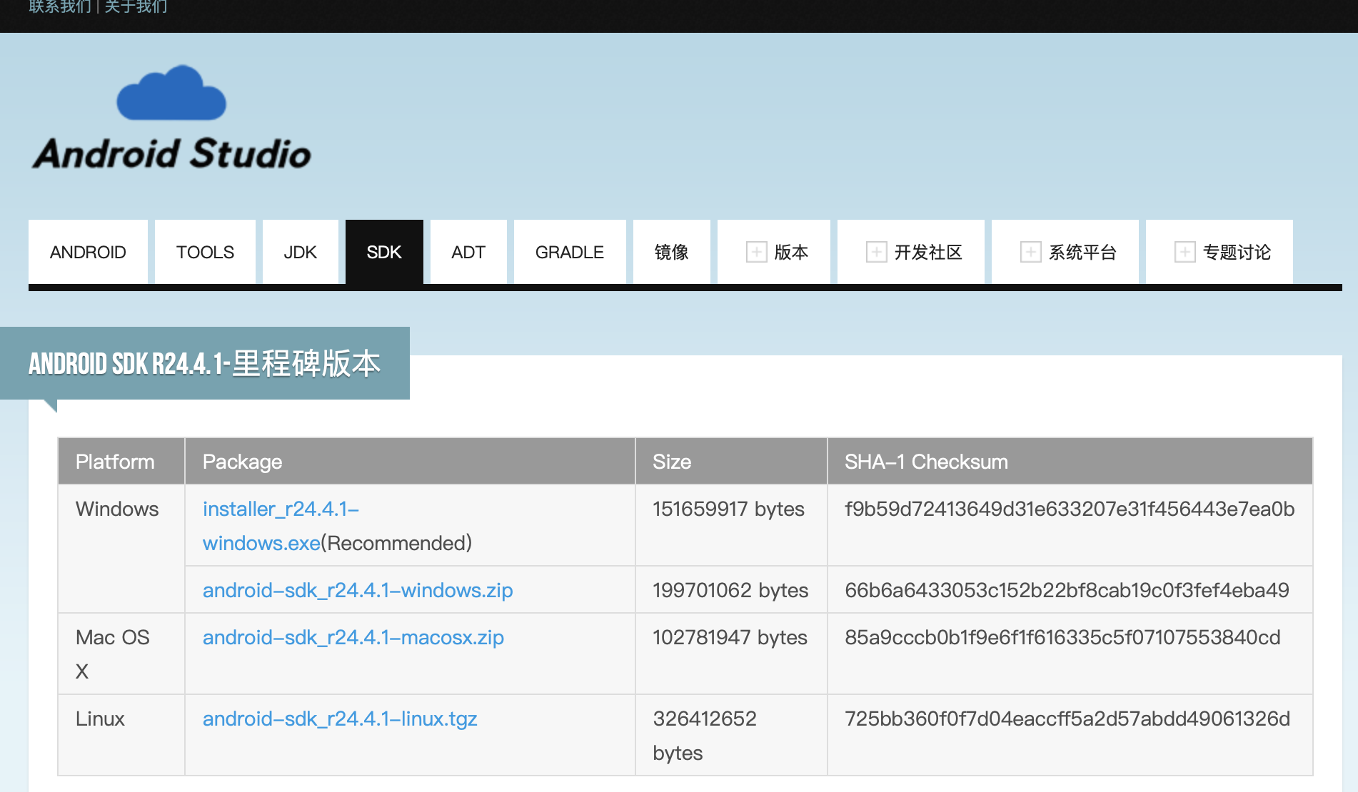
Task: Switch to the TOOLS tab
Action: pyautogui.click(x=205, y=252)
